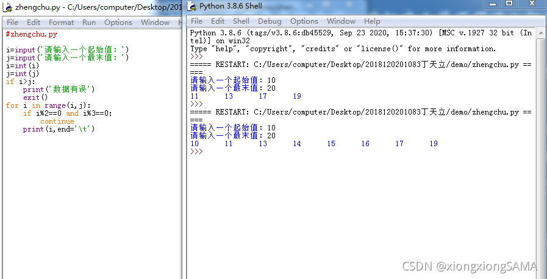This screenshot has width=547, height=279.
Task: Click output number 15 in the shell
Action: 331,144
